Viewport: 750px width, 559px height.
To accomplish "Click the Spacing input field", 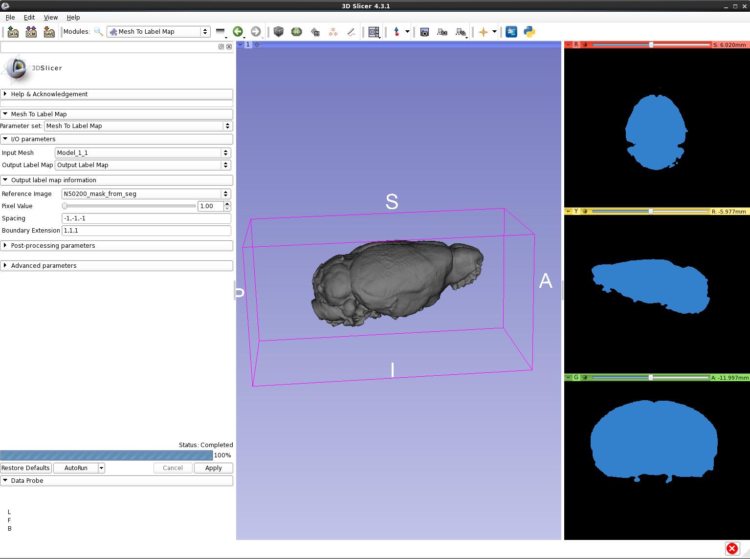I will point(146,218).
